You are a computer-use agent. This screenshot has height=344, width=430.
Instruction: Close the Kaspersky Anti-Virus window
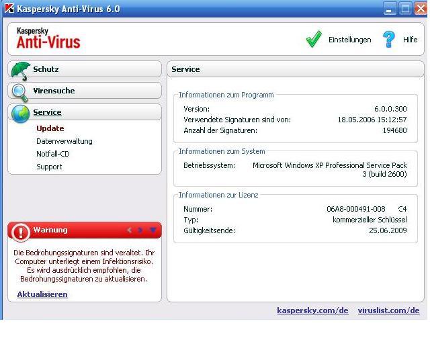tap(421, 9)
